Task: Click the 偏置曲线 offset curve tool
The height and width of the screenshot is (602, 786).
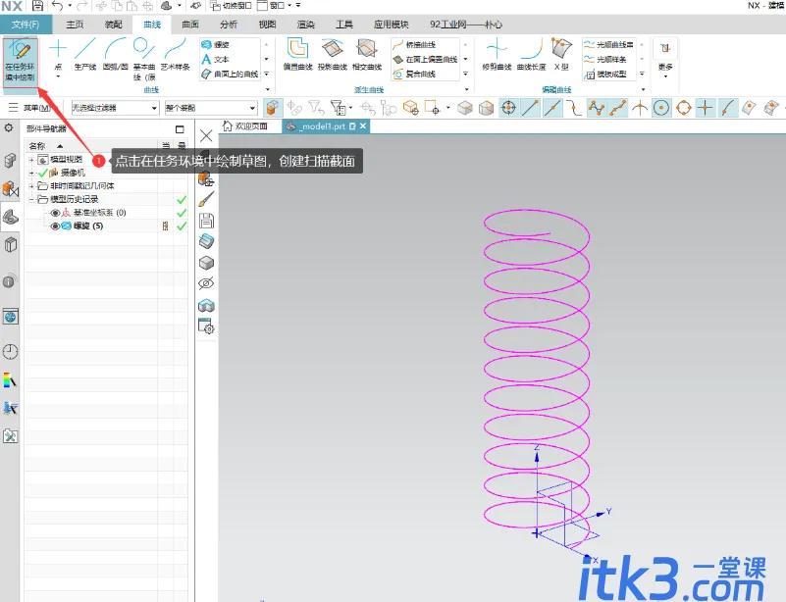Action: (x=297, y=55)
